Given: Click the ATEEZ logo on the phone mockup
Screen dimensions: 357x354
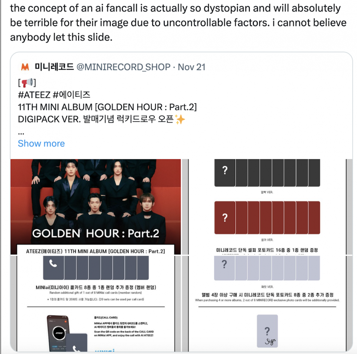Looking at the screenshot, I should 59,333.
